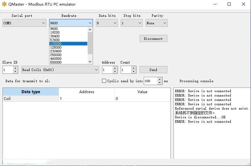The height and width of the screenshot is (166, 251).
Task: Click the QMaster app icon in title bar
Action: tap(4, 4)
